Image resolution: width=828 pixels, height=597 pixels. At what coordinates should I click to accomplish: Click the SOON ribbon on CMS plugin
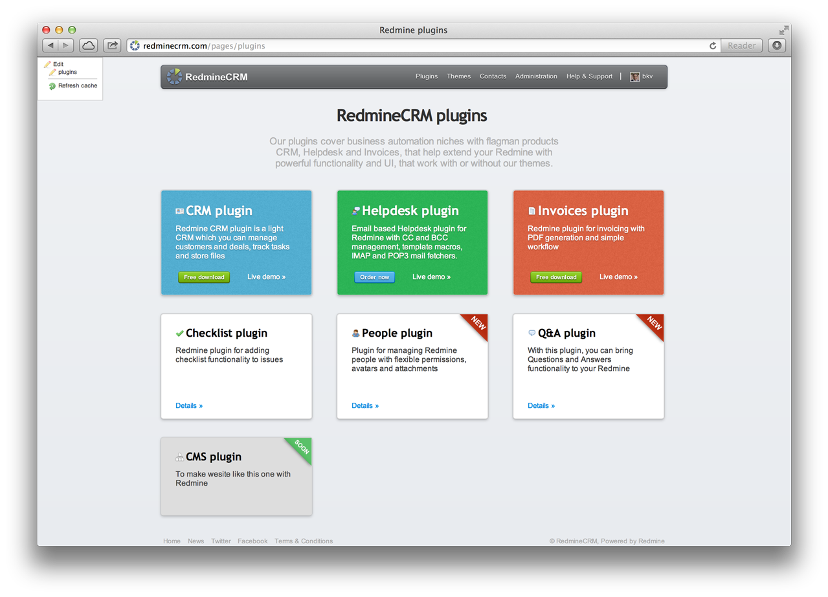(x=301, y=448)
